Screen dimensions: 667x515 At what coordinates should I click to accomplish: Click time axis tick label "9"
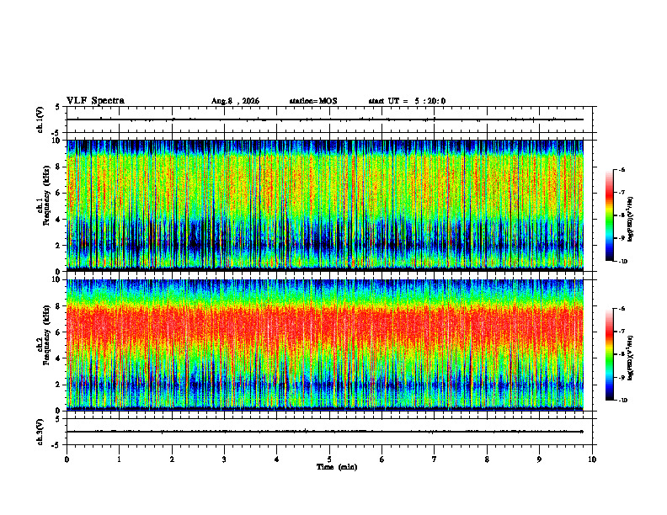click(539, 459)
